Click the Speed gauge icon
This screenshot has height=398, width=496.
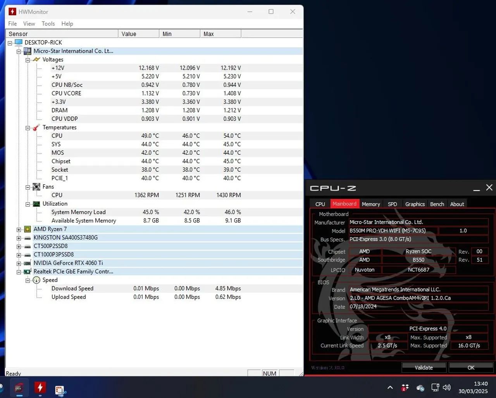coord(36,280)
